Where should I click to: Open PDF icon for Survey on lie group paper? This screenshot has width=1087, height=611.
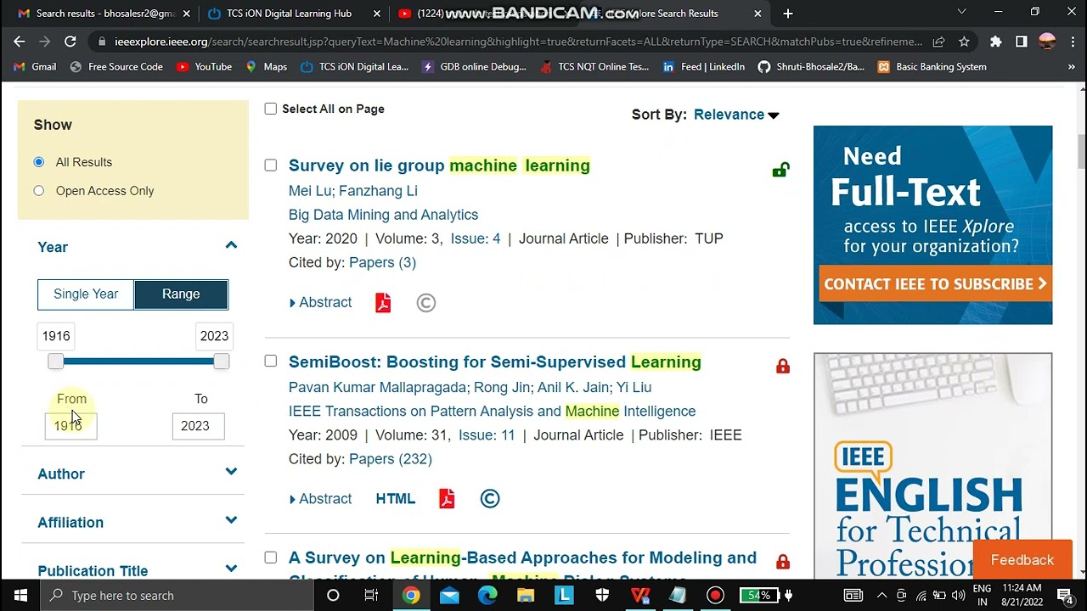[383, 303]
